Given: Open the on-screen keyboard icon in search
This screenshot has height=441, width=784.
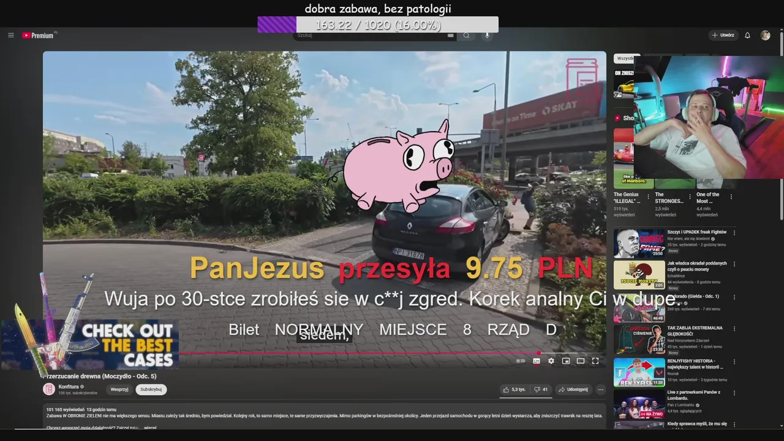Looking at the screenshot, I should [x=451, y=36].
